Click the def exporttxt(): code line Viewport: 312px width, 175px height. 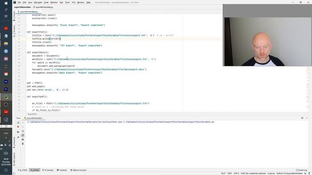37,32
